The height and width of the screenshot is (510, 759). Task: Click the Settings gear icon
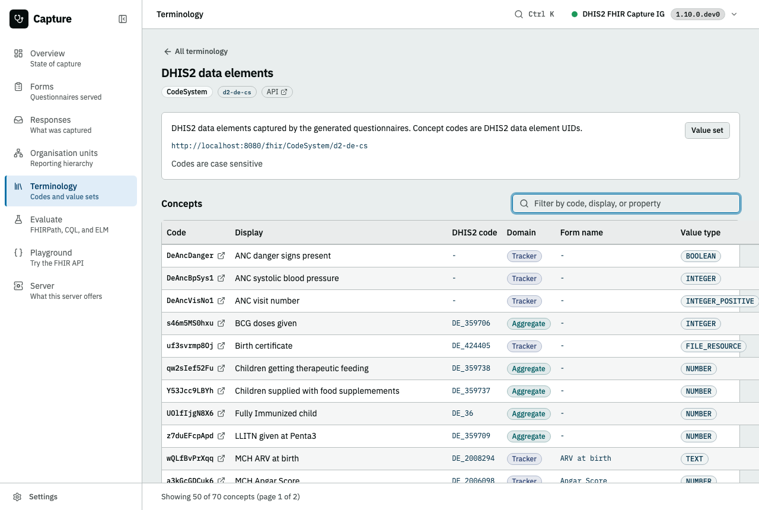[18, 497]
